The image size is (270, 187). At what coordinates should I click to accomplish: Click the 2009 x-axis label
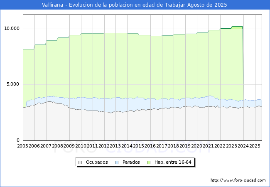click(69, 146)
